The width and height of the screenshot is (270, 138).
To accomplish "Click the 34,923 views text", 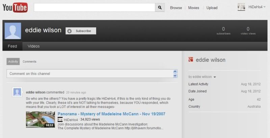I will point(90,119).
